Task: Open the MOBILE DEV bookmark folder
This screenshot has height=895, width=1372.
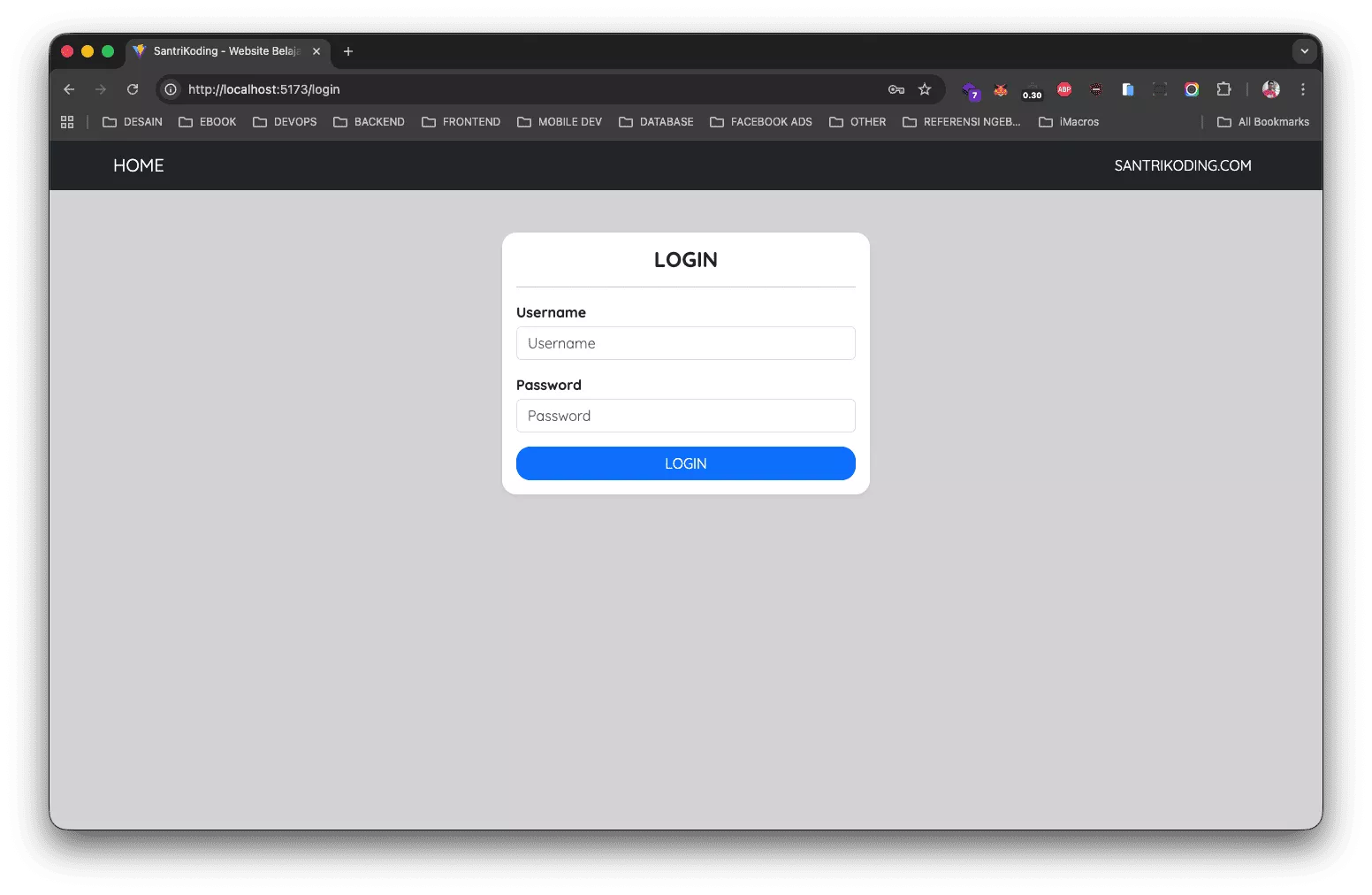Action: click(560, 122)
